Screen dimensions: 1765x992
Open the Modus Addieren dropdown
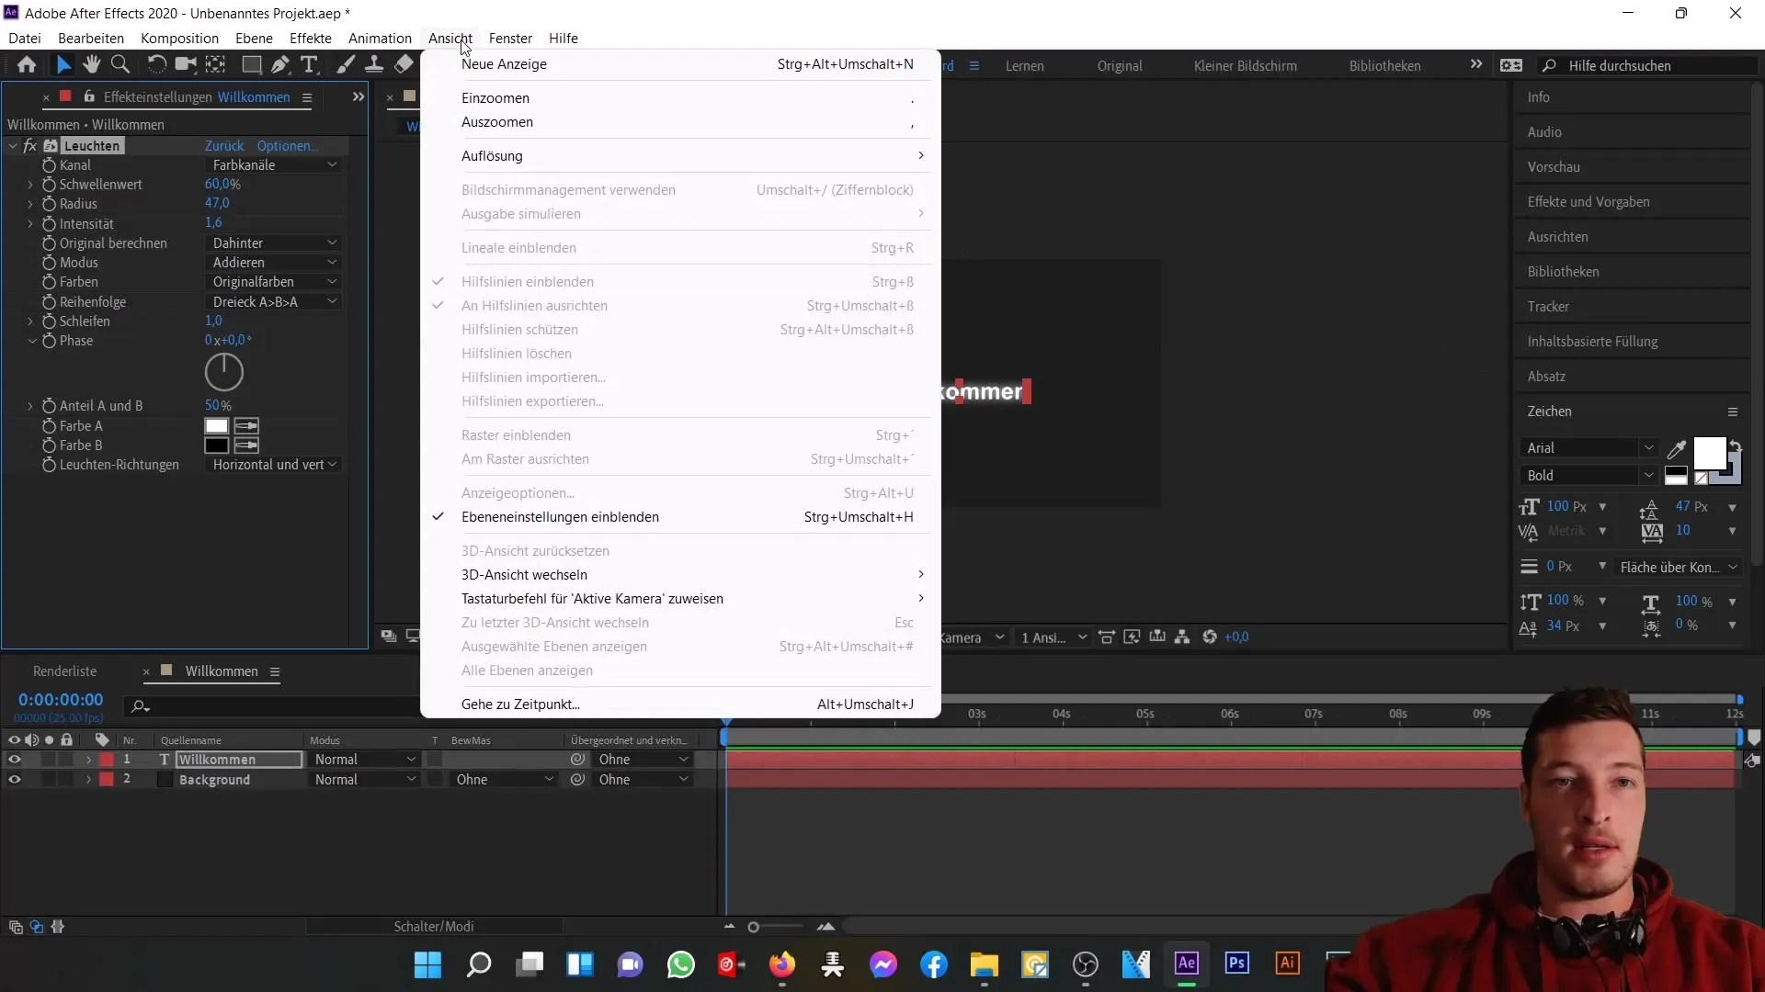point(273,263)
